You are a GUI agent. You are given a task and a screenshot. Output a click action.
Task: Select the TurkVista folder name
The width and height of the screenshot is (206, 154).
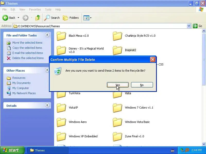(x=74, y=93)
